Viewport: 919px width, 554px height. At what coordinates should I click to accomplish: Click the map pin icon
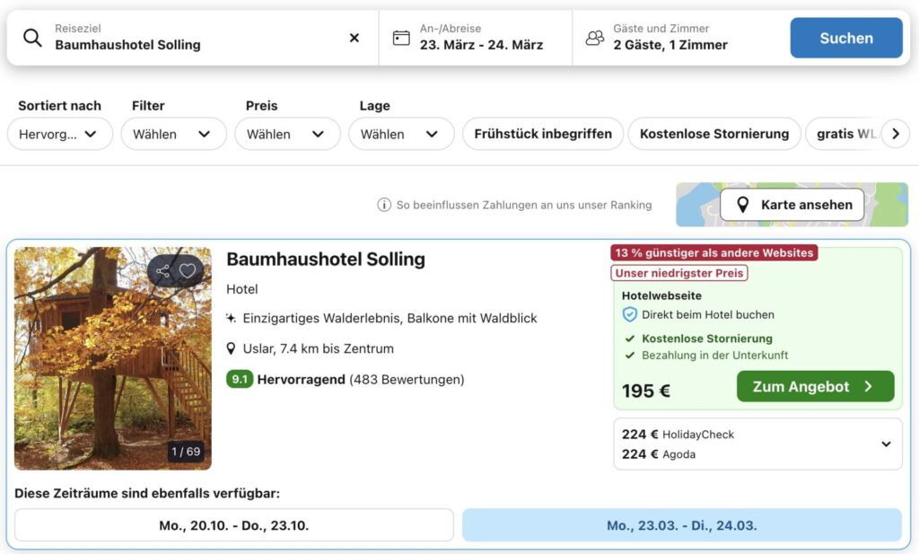point(742,205)
